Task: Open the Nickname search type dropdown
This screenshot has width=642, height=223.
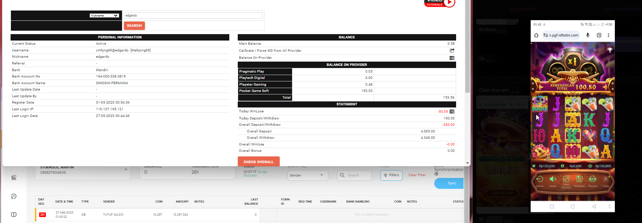Action: point(104,16)
